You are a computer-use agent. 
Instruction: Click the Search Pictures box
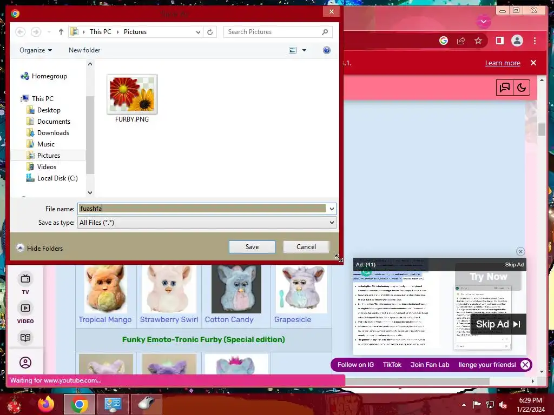click(272, 32)
